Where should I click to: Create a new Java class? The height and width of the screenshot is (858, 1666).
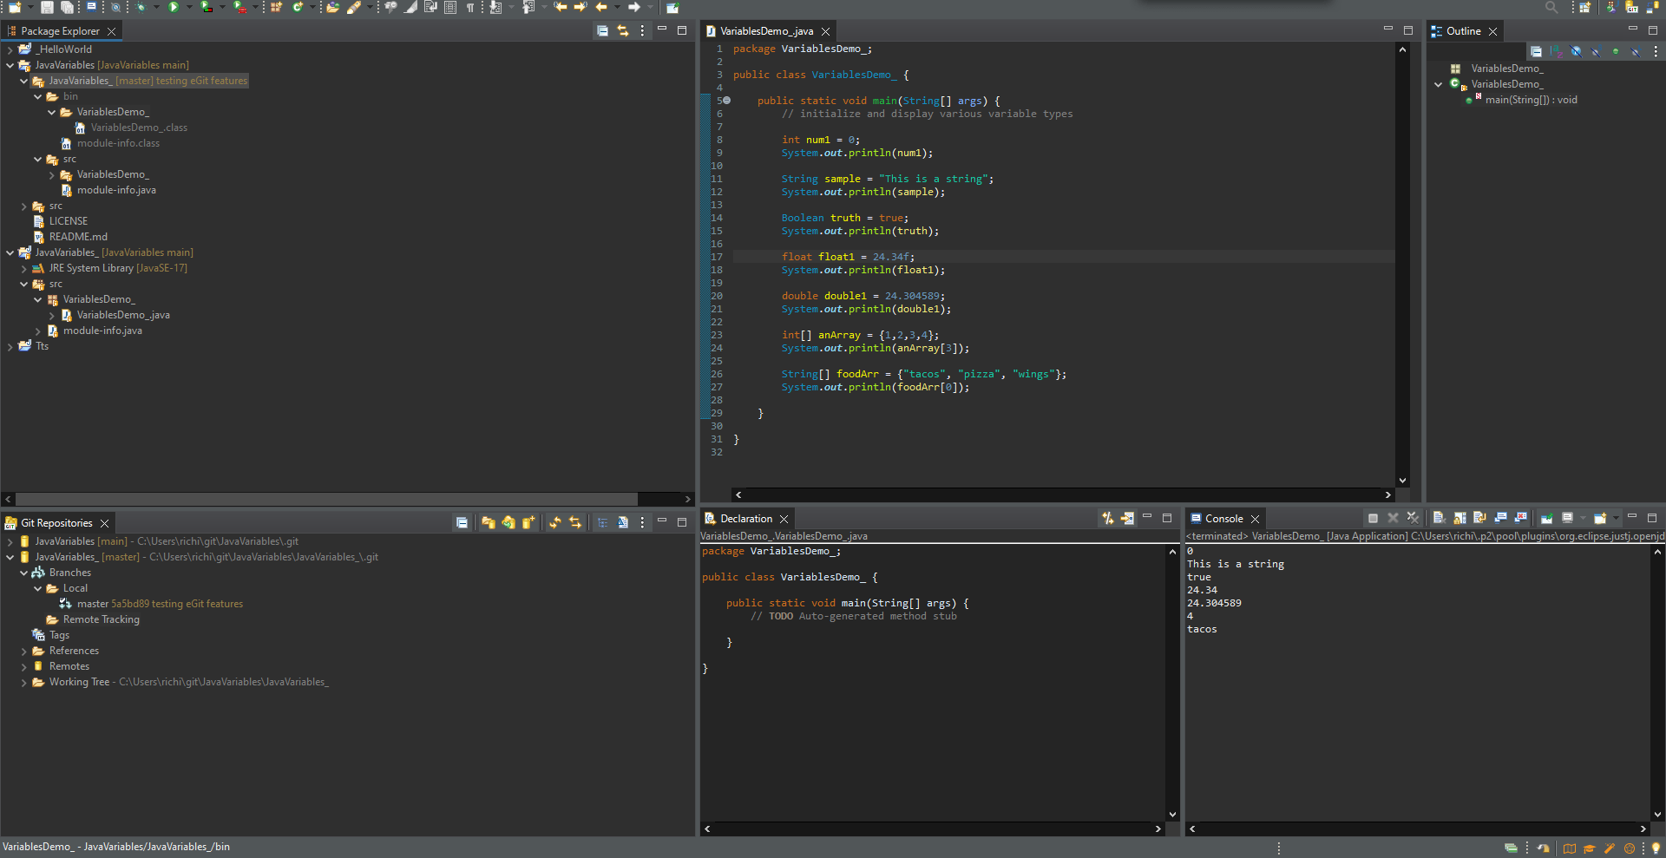(x=297, y=8)
